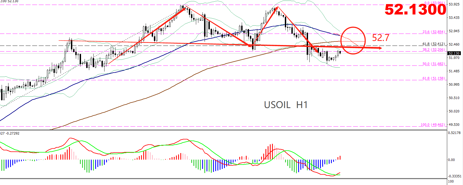Click the 0.00 level on the MACD scale
This screenshot has width=463, height=185.
452,160
